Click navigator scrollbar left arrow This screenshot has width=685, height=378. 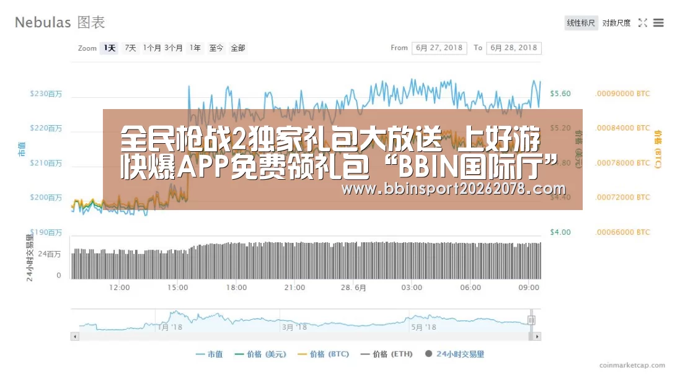coord(75,336)
